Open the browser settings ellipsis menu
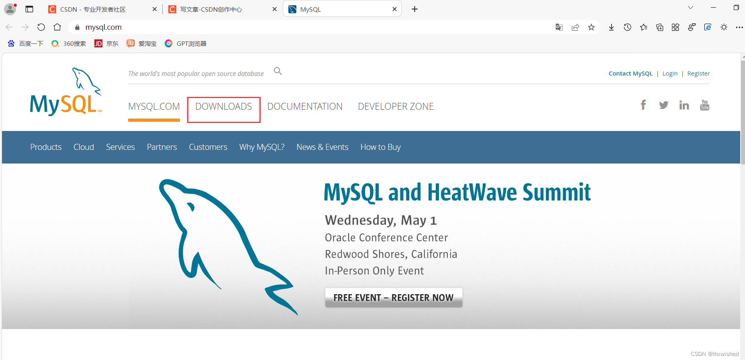The width and height of the screenshot is (745, 360). 739,27
